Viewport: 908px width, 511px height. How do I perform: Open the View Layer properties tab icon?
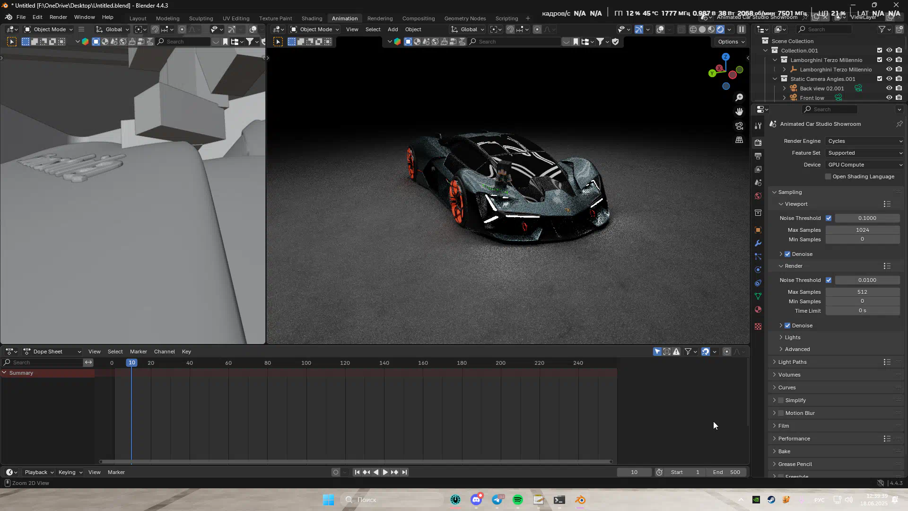point(758,169)
